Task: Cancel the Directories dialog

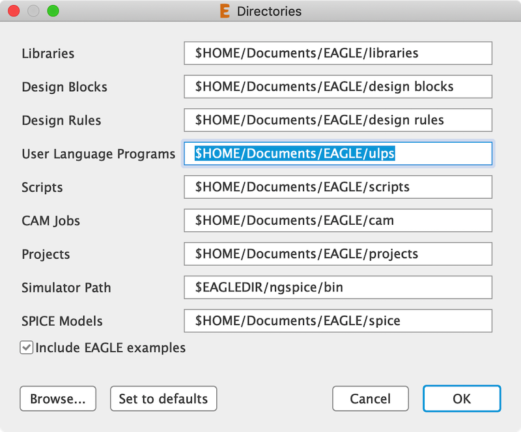Action: coord(371,398)
